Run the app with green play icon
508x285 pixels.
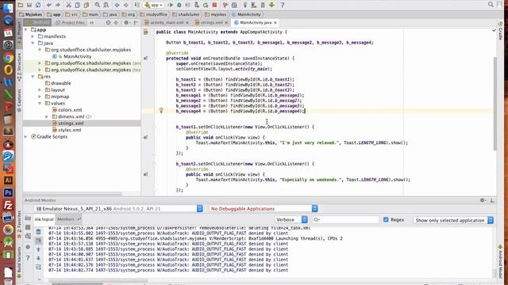point(171,5)
